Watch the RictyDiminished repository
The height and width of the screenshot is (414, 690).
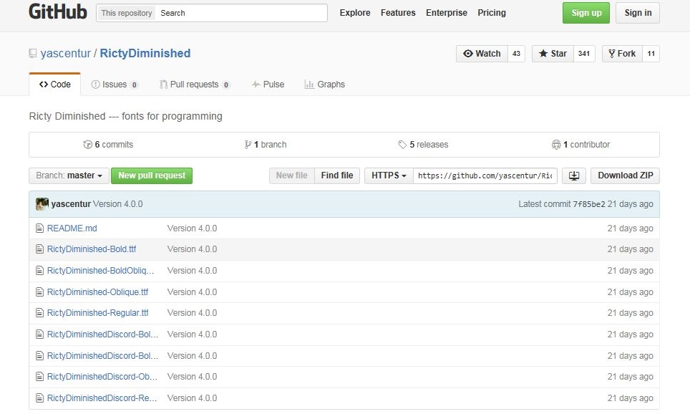482,54
